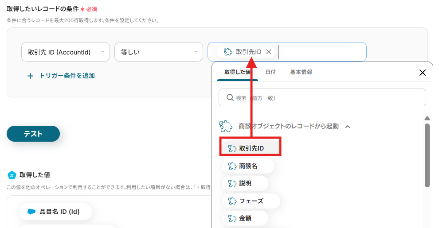Switch to the 取得した値 tab

(x=237, y=72)
